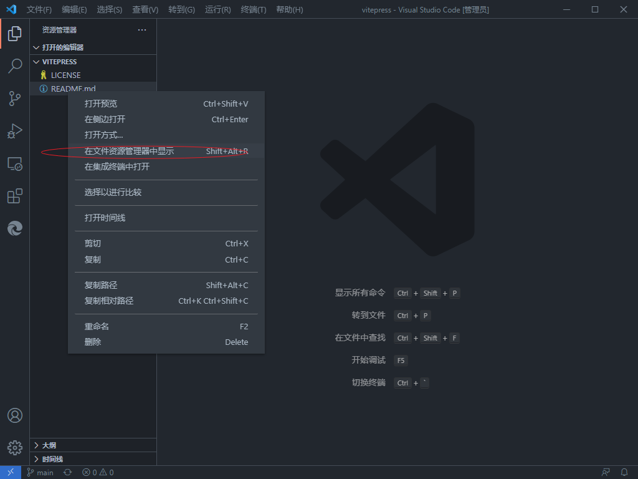Choose 复制 from context menu
The width and height of the screenshot is (638, 479).
click(166, 259)
